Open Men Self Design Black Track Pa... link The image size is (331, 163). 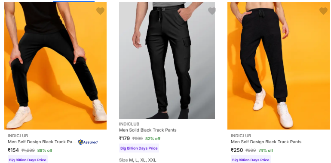pyautogui.click(x=42, y=142)
